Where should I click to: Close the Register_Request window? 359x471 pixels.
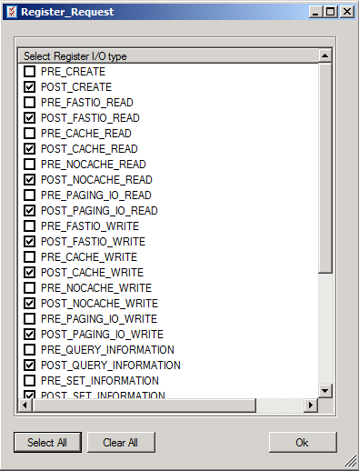click(347, 12)
